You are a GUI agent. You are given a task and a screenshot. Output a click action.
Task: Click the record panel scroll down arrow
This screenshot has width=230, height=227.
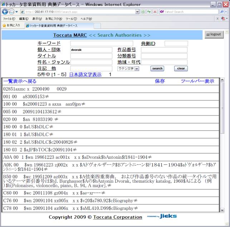click(x=222, y=210)
